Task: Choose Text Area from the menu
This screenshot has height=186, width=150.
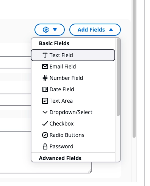Action: point(73,101)
